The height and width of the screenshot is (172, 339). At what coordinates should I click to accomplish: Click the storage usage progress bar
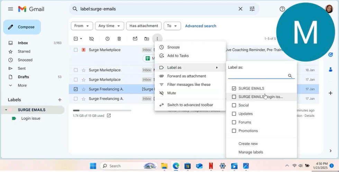pos(102,111)
